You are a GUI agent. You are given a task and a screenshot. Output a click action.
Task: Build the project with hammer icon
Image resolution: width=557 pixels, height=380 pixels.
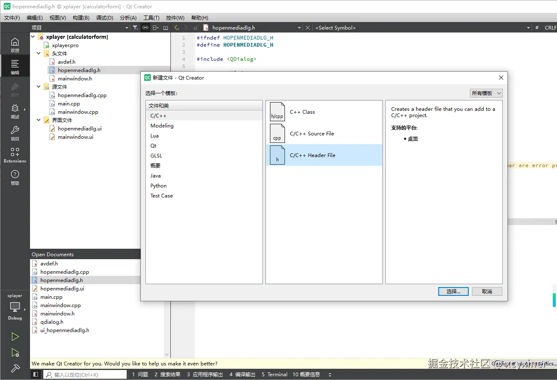(15, 368)
